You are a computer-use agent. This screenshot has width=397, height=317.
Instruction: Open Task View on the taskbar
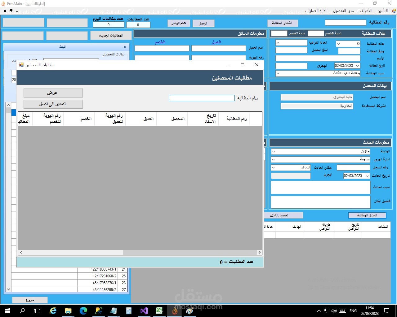pyautogui.click(x=37, y=310)
